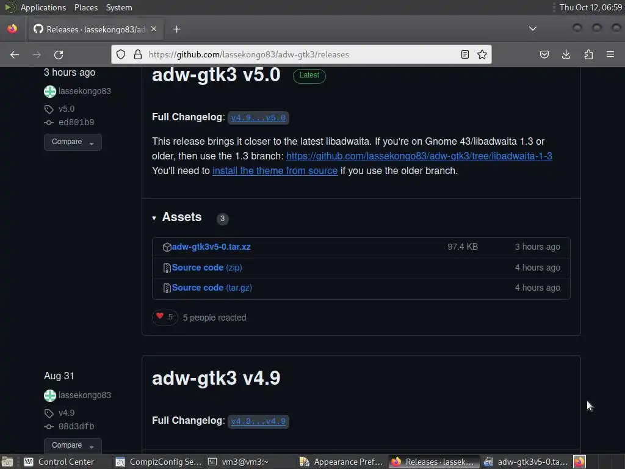Open tracking protection shield icon

pyautogui.click(x=121, y=54)
